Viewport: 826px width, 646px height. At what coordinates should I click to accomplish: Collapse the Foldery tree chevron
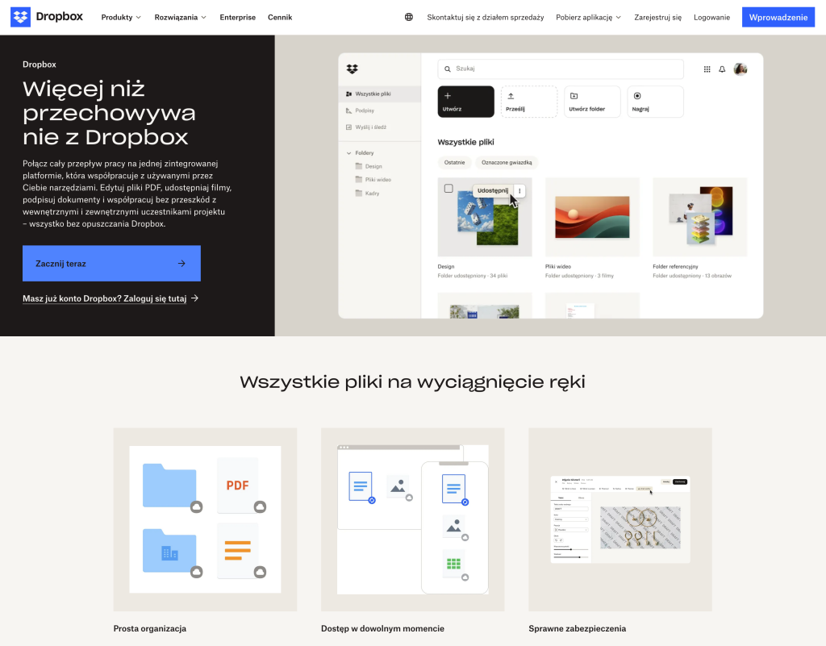pos(348,152)
